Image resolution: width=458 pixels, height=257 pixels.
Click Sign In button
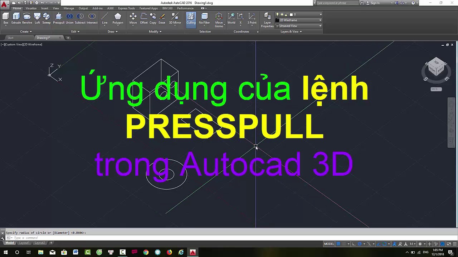[375, 3]
